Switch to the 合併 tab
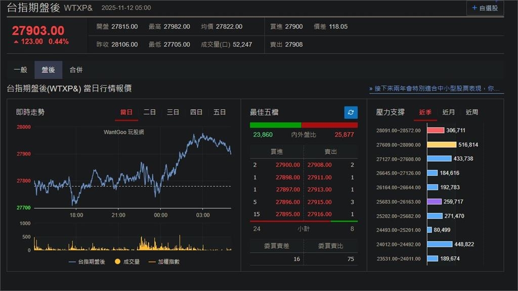Image resolution: width=518 pixels, height=291 pixels. (77, 70)
